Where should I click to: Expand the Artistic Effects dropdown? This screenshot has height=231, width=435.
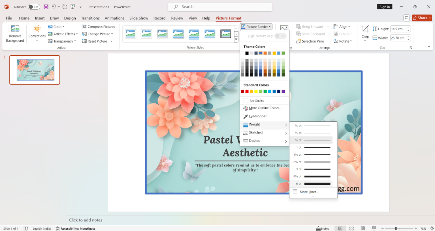[x=63, y=34]
